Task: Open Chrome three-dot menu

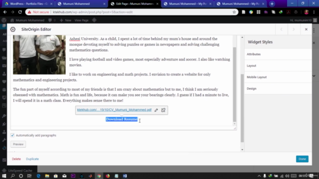Action: 314,12
